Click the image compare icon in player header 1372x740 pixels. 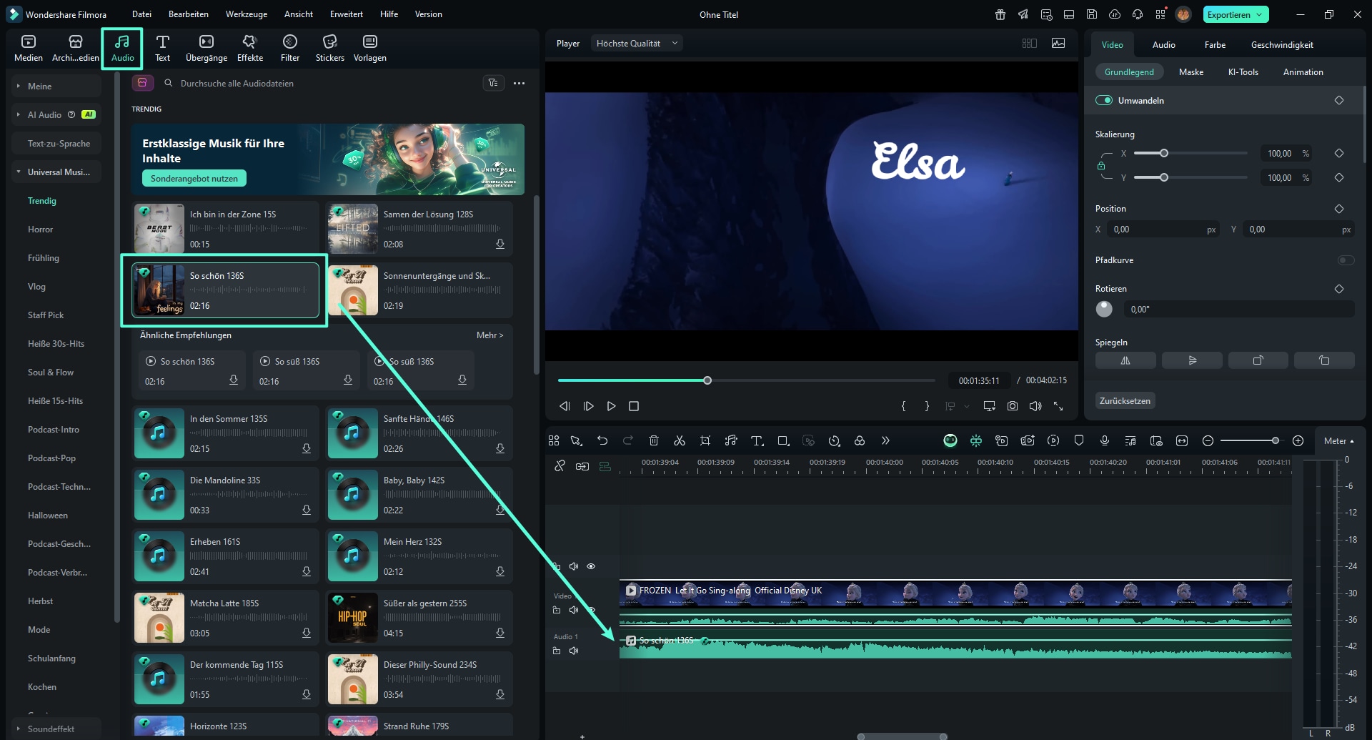(1058, 43)
